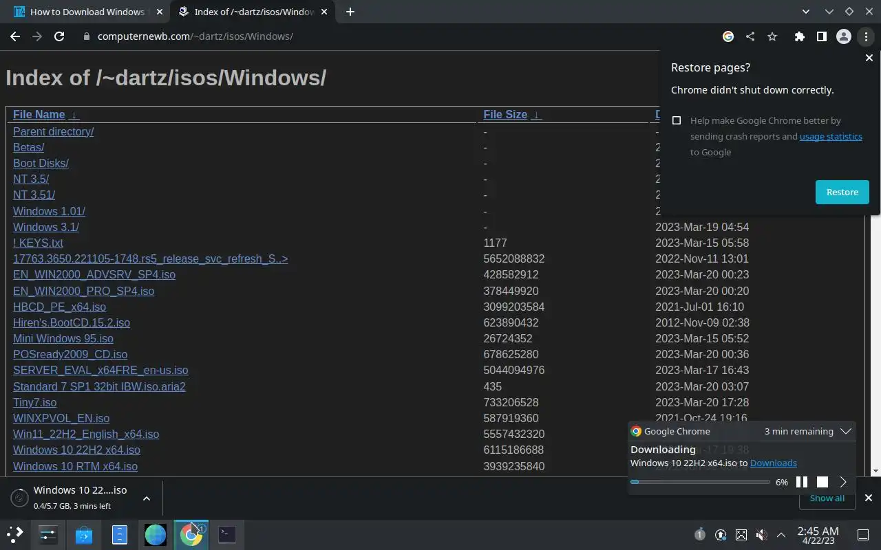
Task: Pause the download in the notification
Action: tap(802, 482)
